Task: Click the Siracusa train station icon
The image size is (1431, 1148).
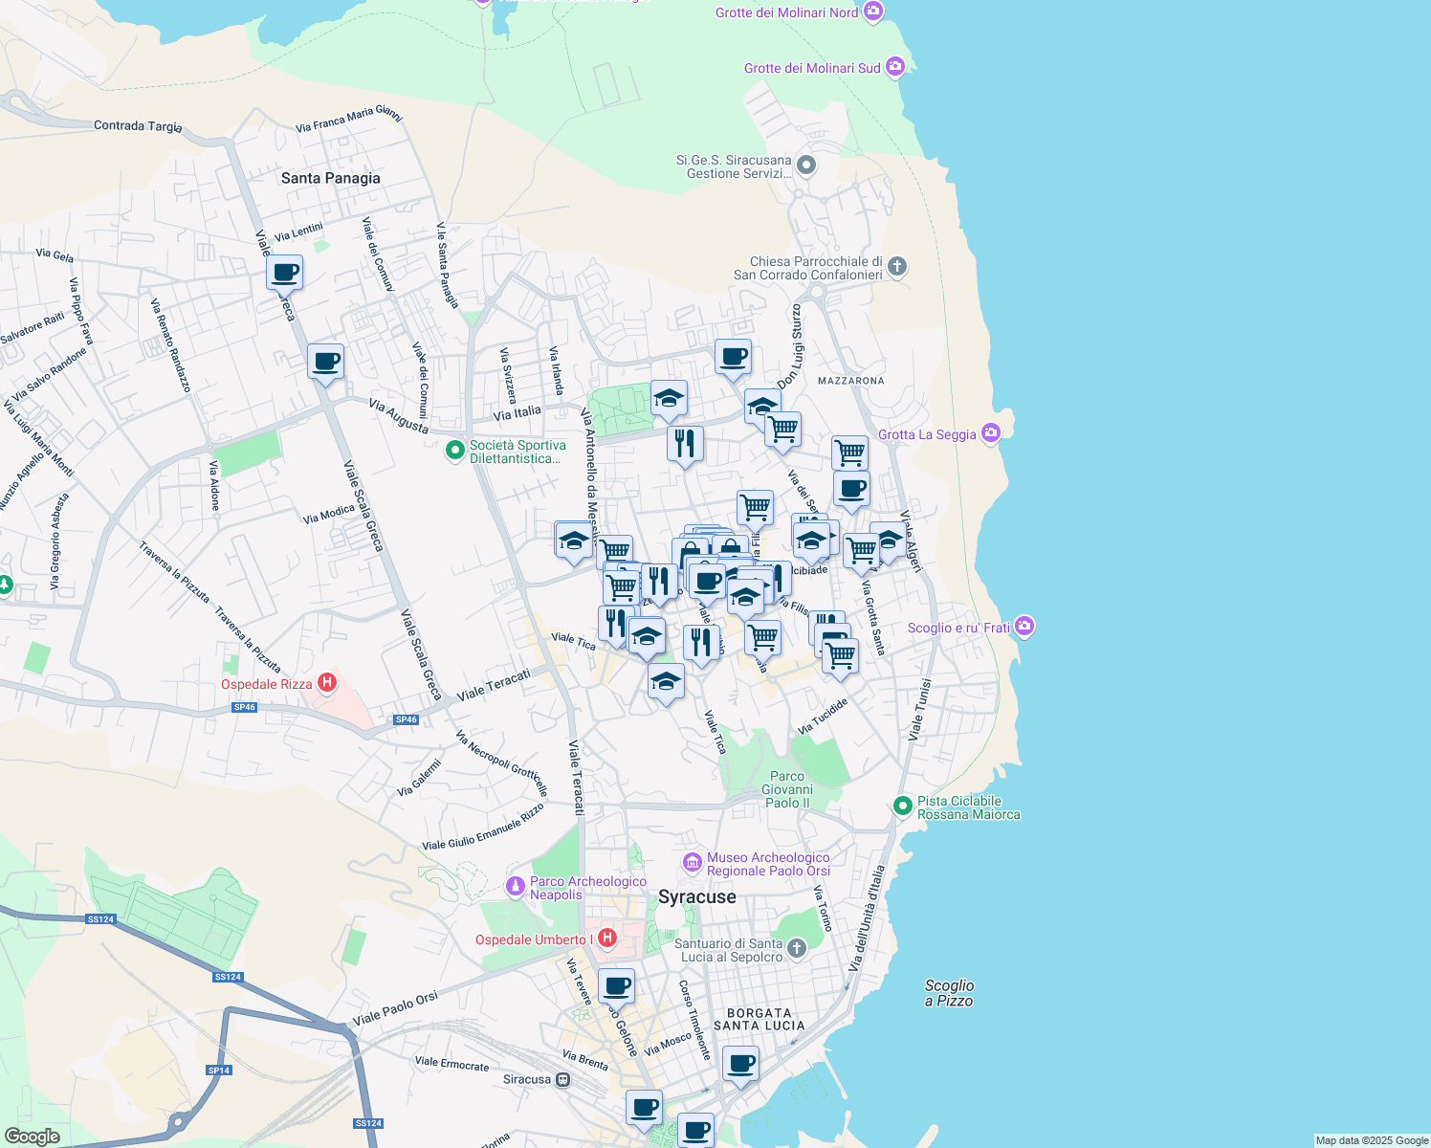Action: coord(563,1079)
